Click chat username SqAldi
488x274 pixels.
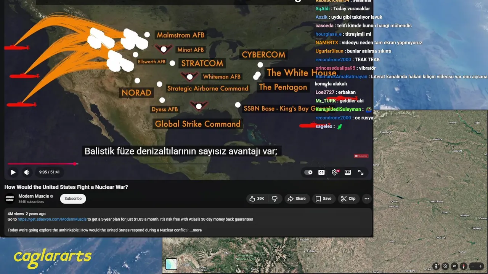[x=323, y=9]
